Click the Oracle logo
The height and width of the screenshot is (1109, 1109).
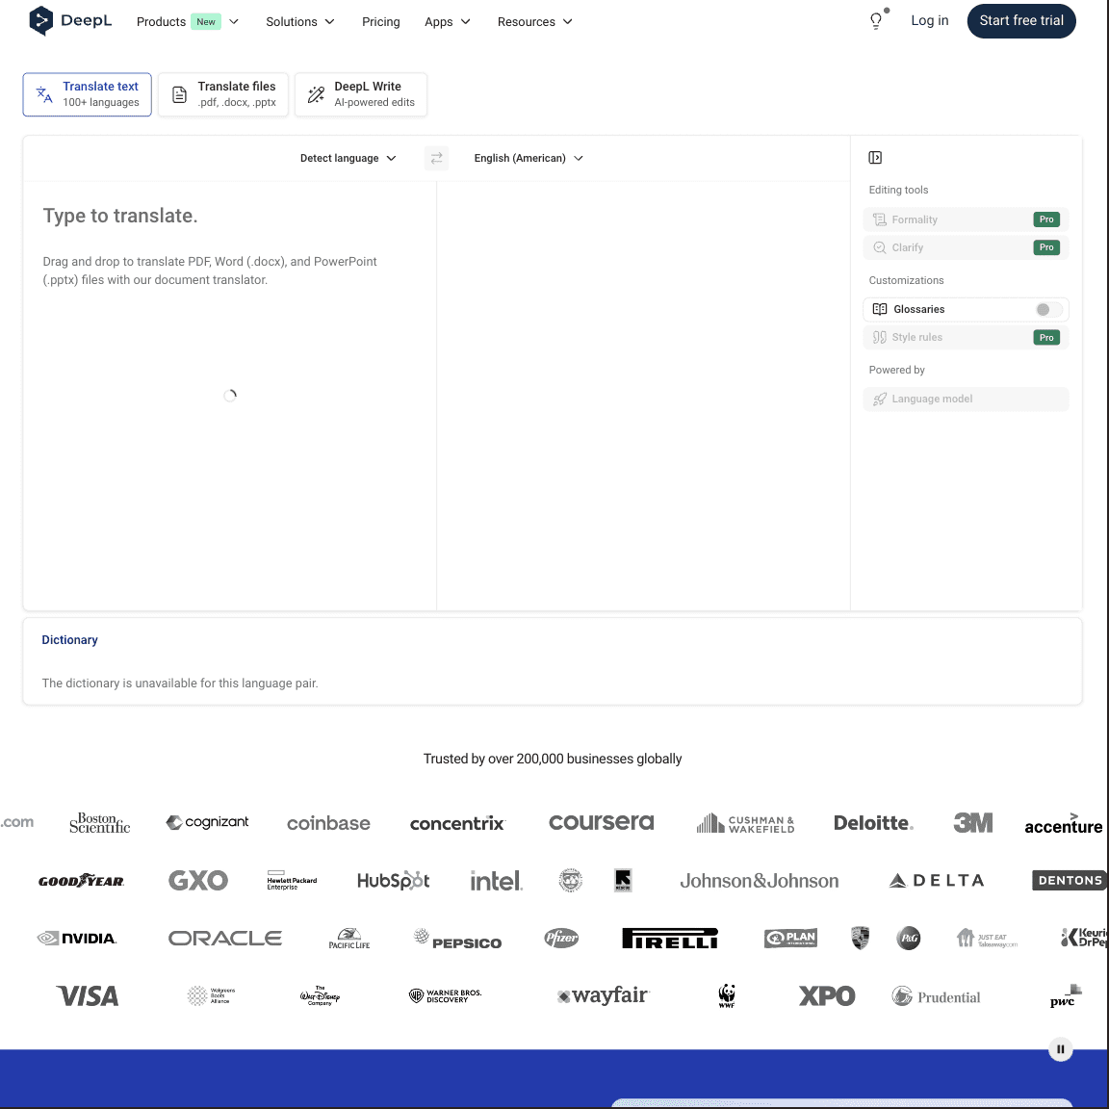click(225, 939)
